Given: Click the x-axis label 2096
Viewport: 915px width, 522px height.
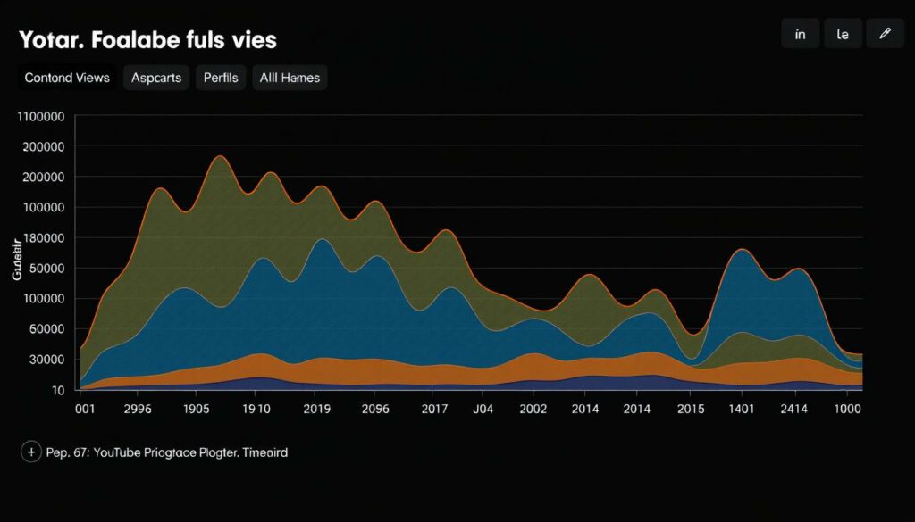Looking at the screenshot, I should [375, 409].
